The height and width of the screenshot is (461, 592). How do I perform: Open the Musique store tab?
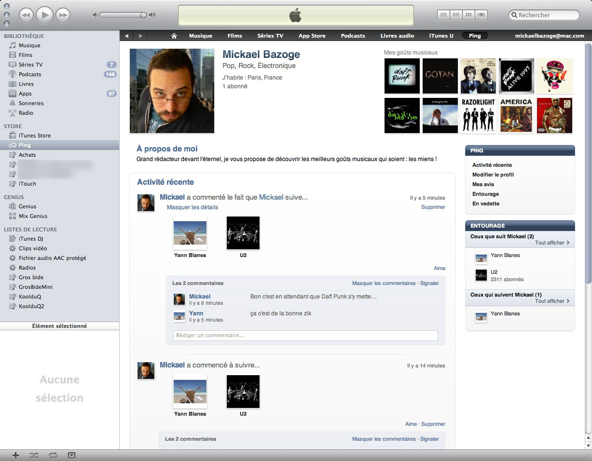[201, 36]
